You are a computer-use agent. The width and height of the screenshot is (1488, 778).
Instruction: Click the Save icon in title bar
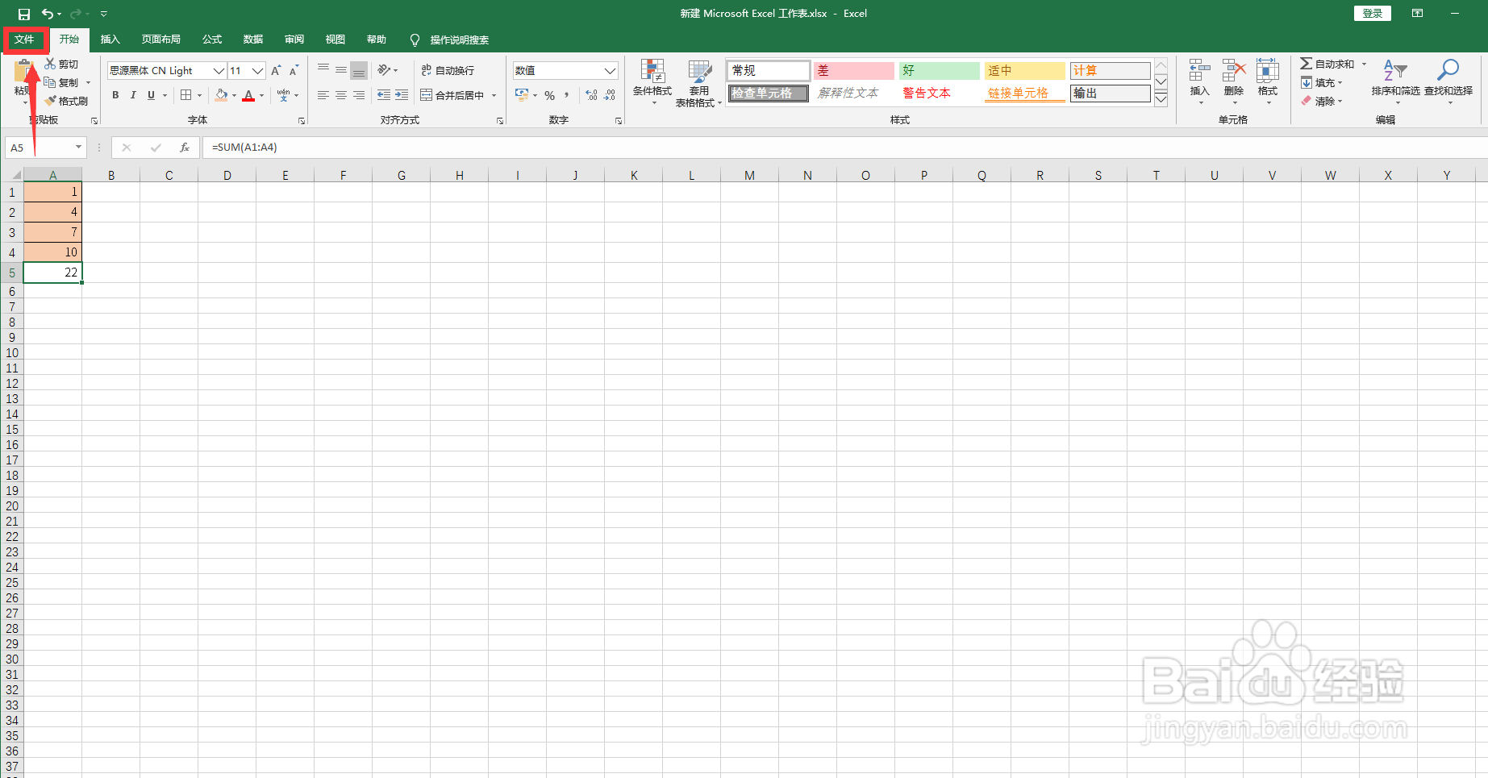(x=24, y=14)
